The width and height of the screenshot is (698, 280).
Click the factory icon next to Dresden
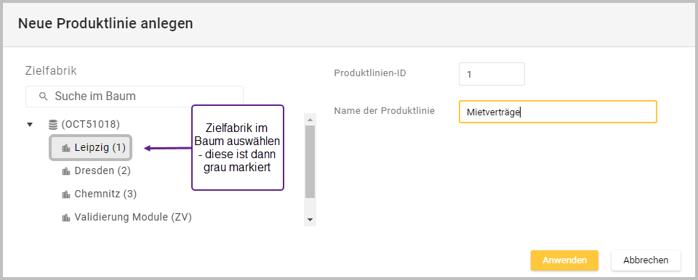pos(66,171)
